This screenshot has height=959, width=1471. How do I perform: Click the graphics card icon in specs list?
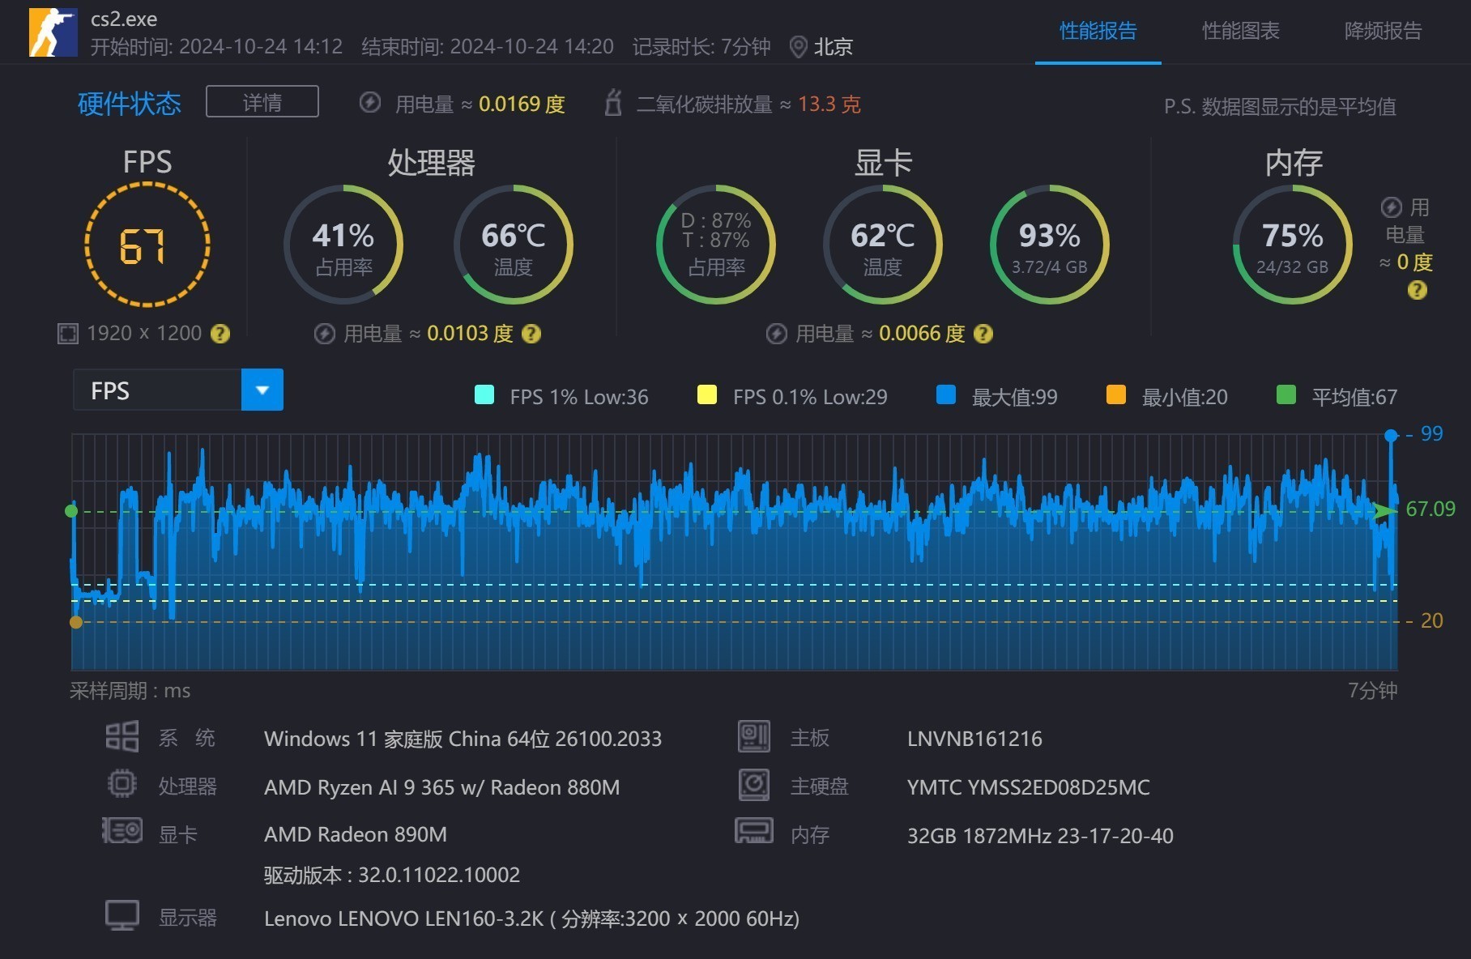(x=122, y=831)
